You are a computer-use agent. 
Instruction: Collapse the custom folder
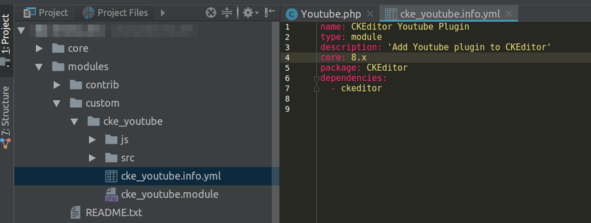(57, 103)
